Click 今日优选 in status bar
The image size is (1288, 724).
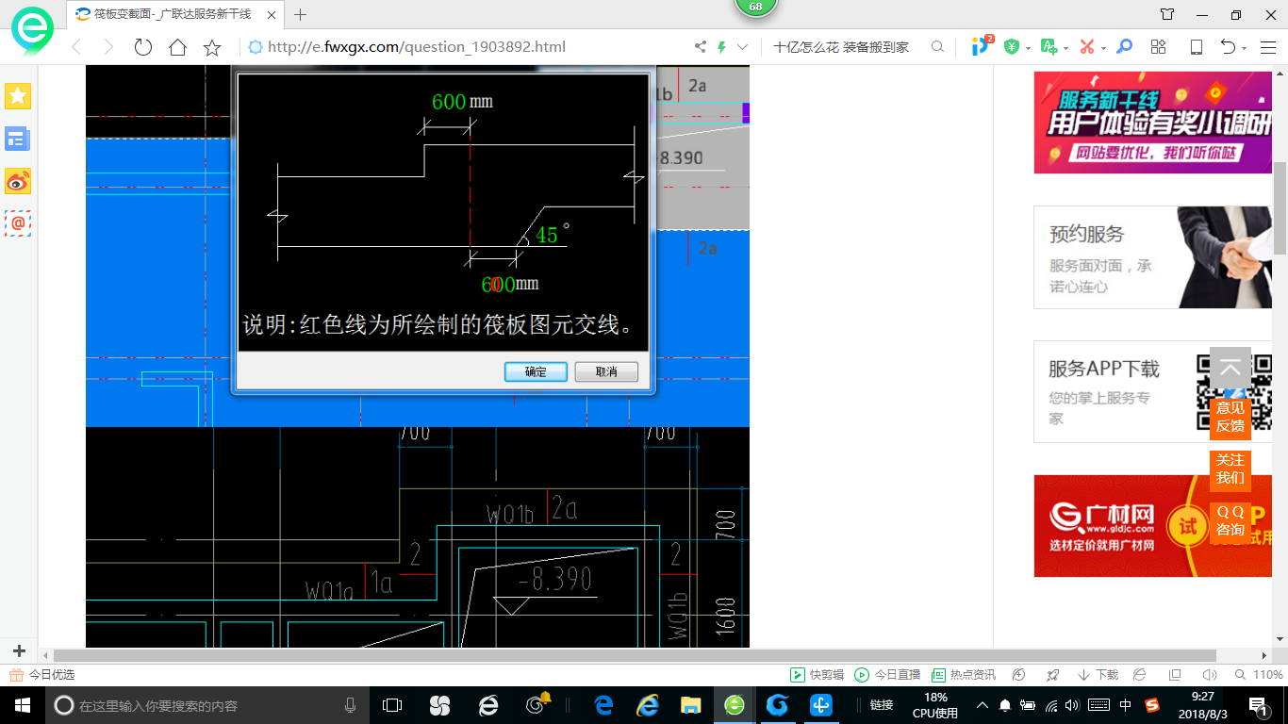coord(42,675)
